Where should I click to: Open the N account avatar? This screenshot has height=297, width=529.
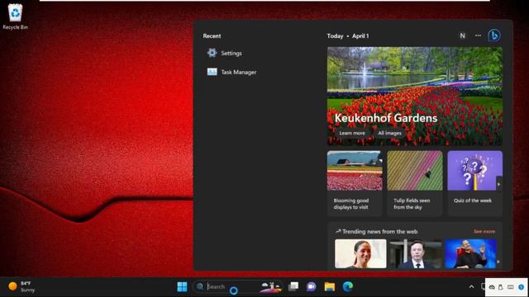coord(463,35)
